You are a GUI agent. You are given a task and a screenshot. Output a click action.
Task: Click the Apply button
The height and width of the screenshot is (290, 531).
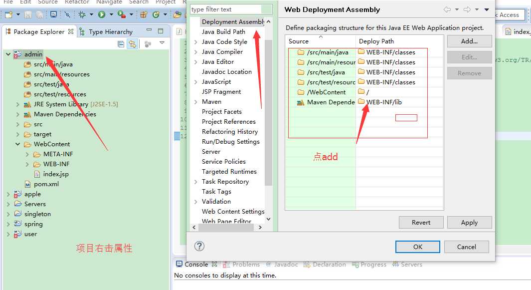(469, 223)
